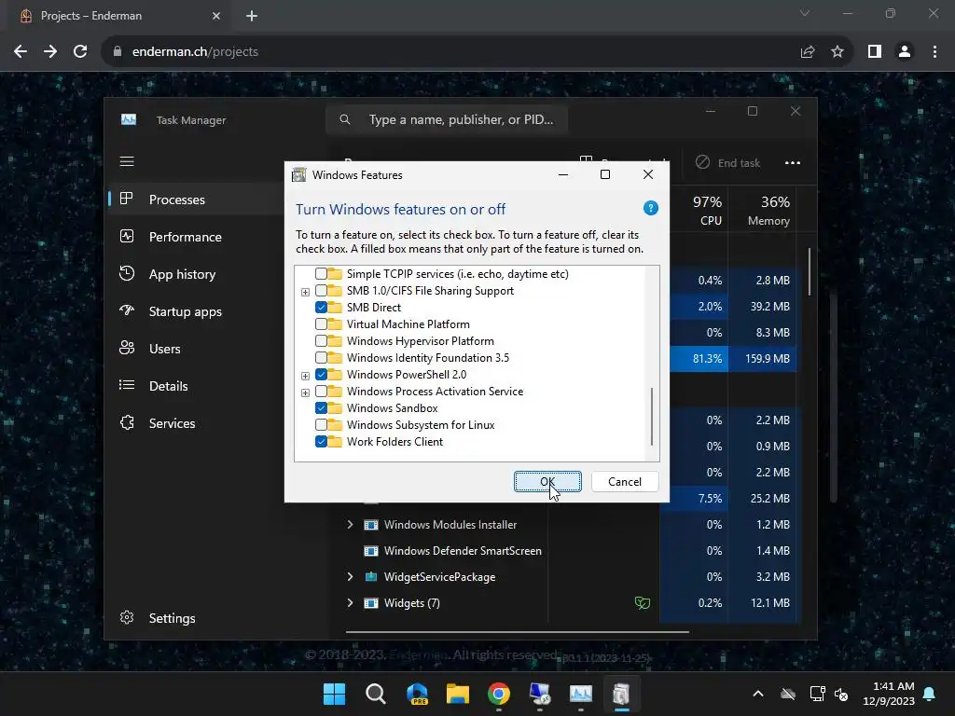Enable Windows Subsystem for Linux checkbox
Image resolution: width=955 pixels, height=716 pixels.
pos(321,425)
